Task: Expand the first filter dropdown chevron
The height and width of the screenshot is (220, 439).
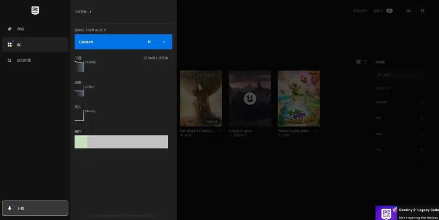Action: (x=421, y=102)
